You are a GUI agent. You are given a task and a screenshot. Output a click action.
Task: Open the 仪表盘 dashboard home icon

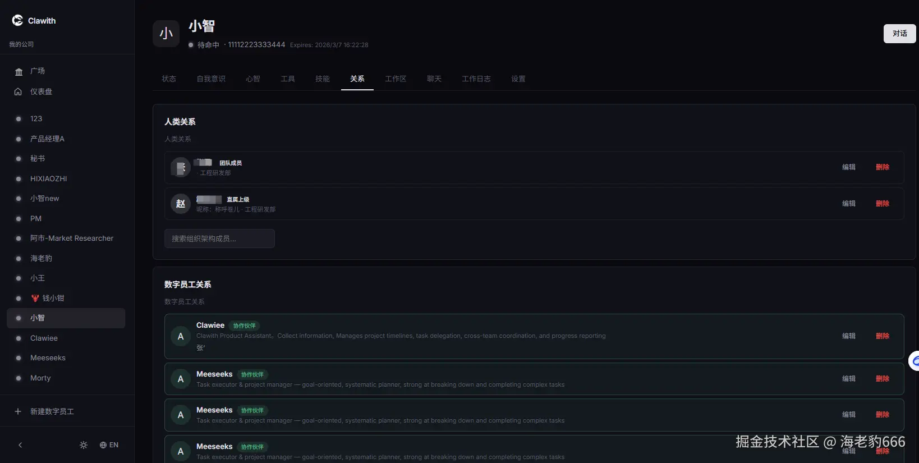pyautogui.click(x=19, y=91)
